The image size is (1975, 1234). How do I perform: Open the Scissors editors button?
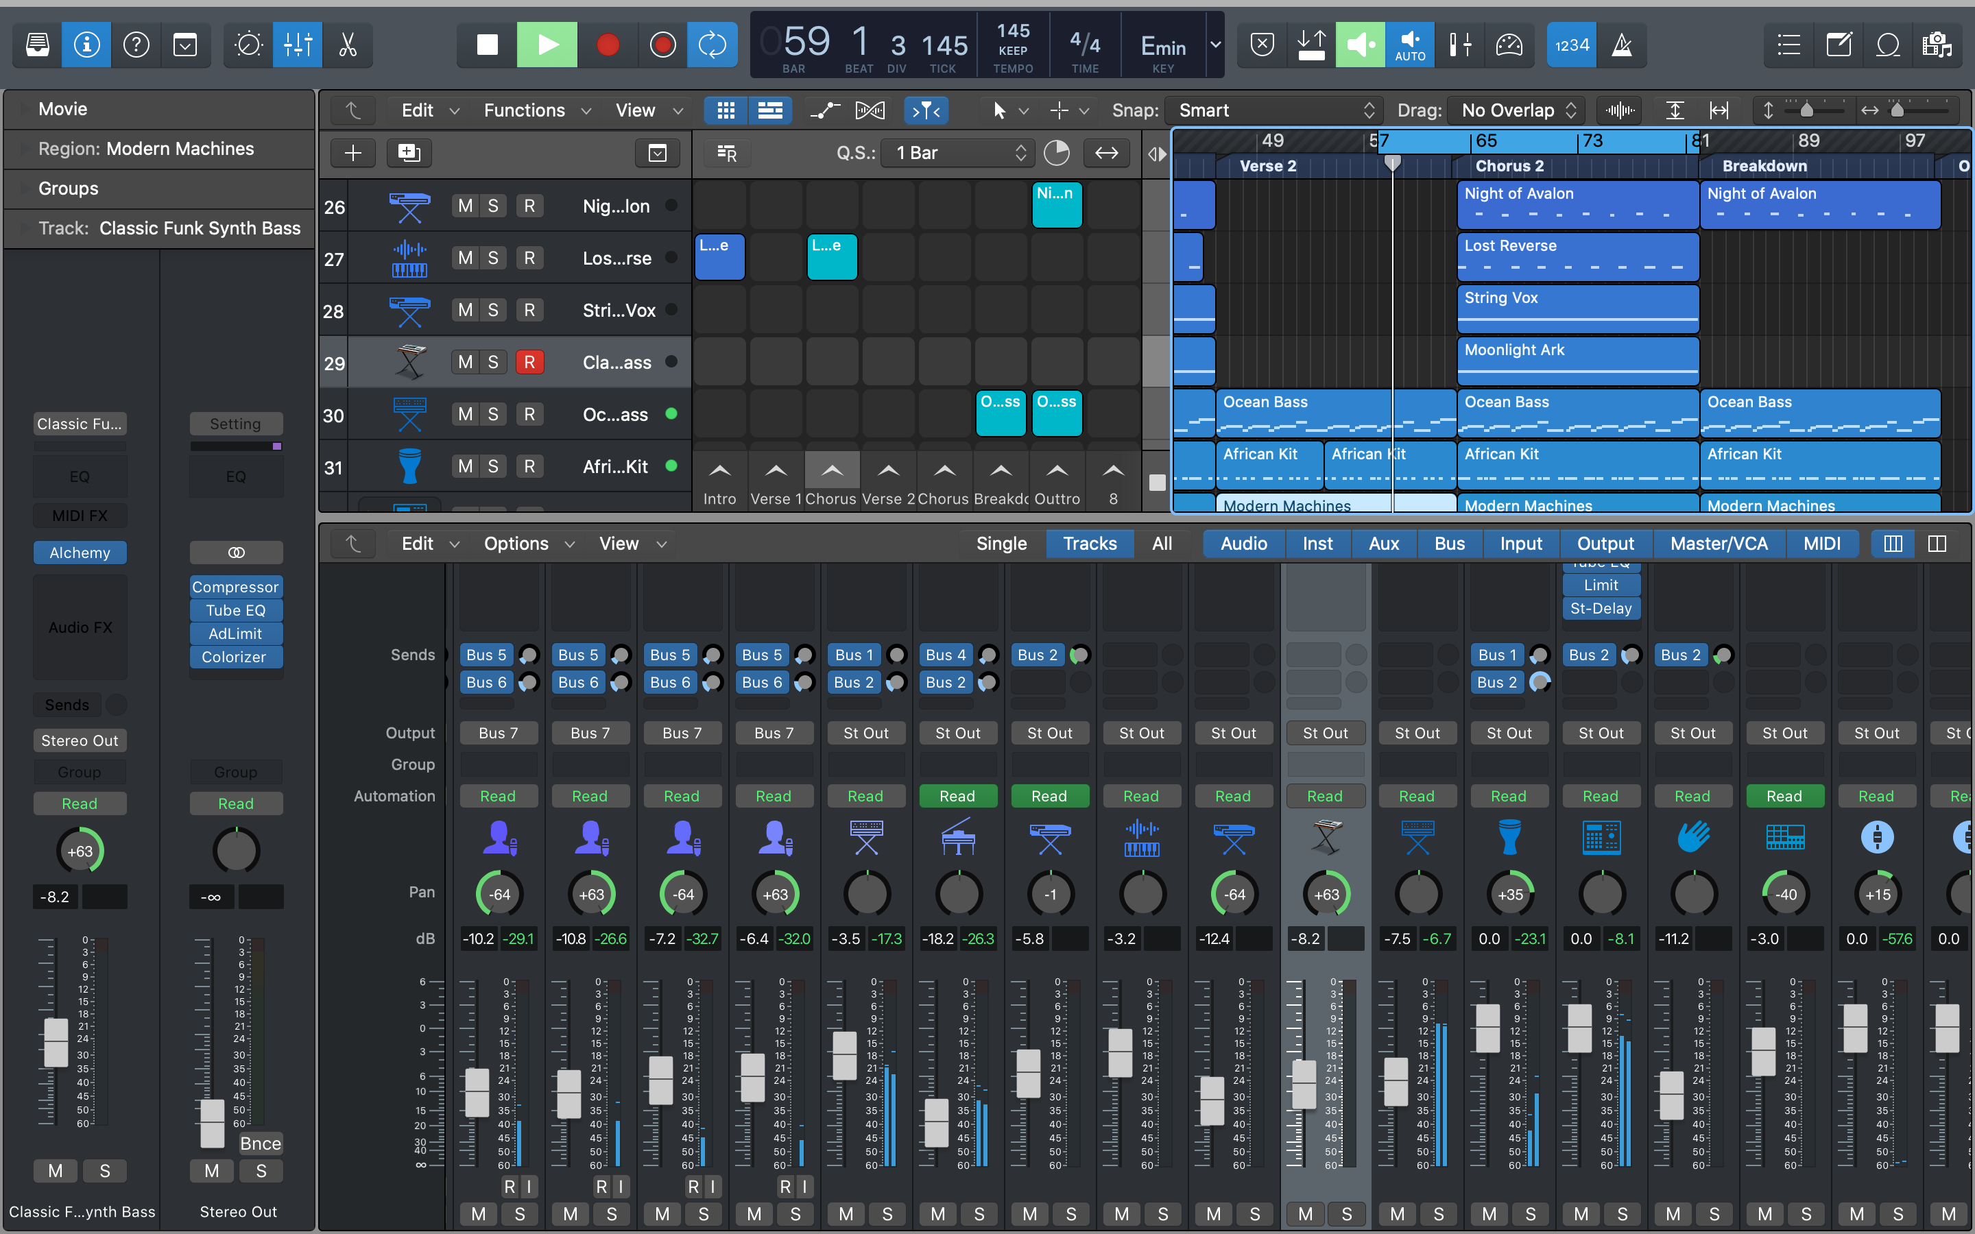coord(348,45)
